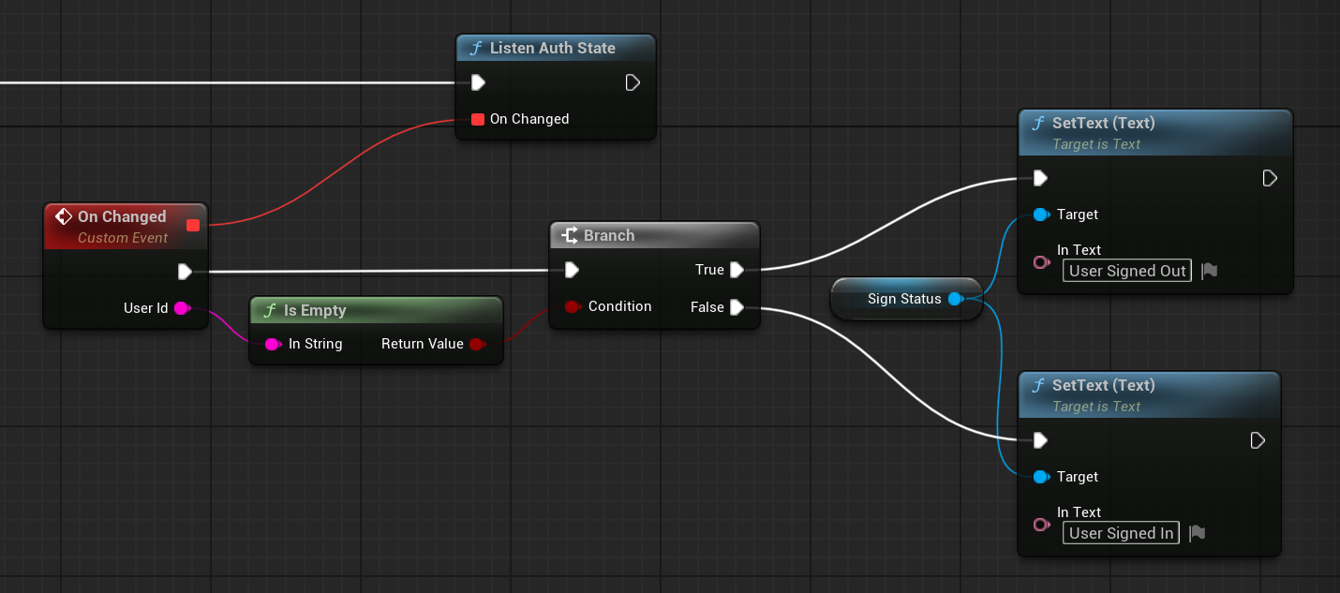The image size is (1340, 593).
Task: Click the On Changed custom event delegate output pin
Action: 193,225
